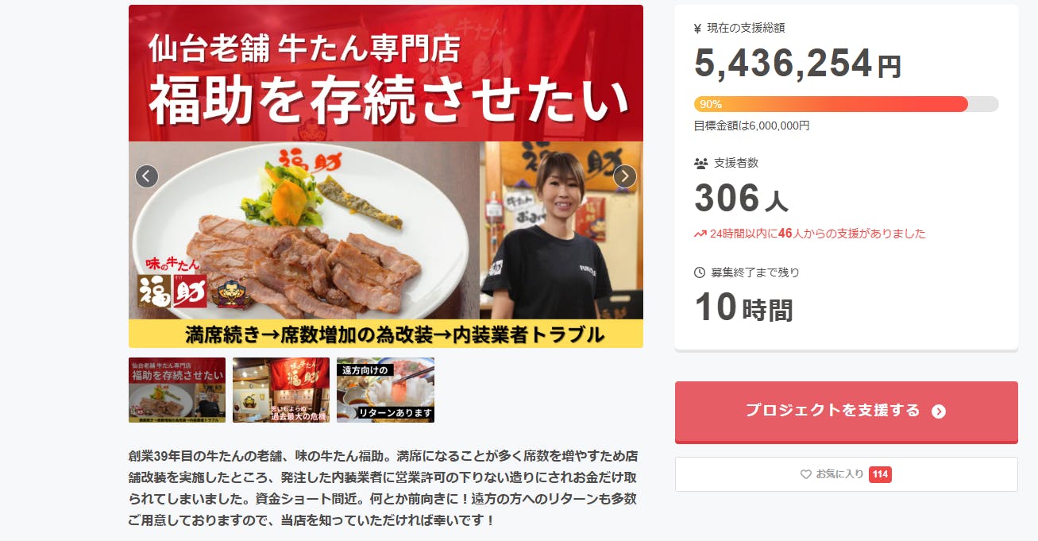Click the clock icon by time remaining
Image resolution: width=1038 pixels, height=541 pixels.
pos(700,272)
